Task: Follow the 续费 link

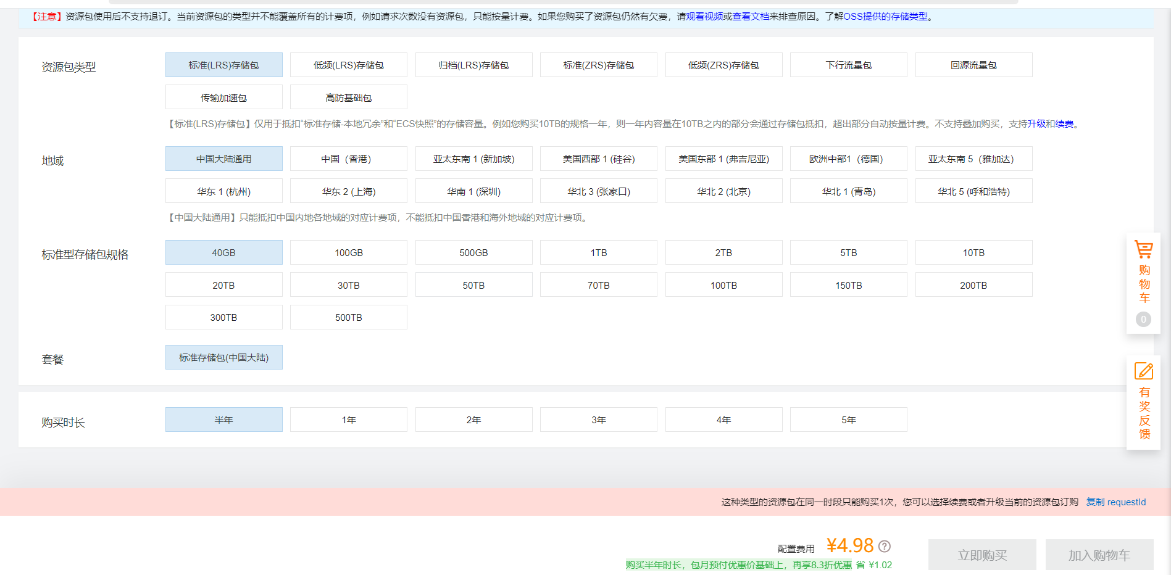Action: point(1064,124)
